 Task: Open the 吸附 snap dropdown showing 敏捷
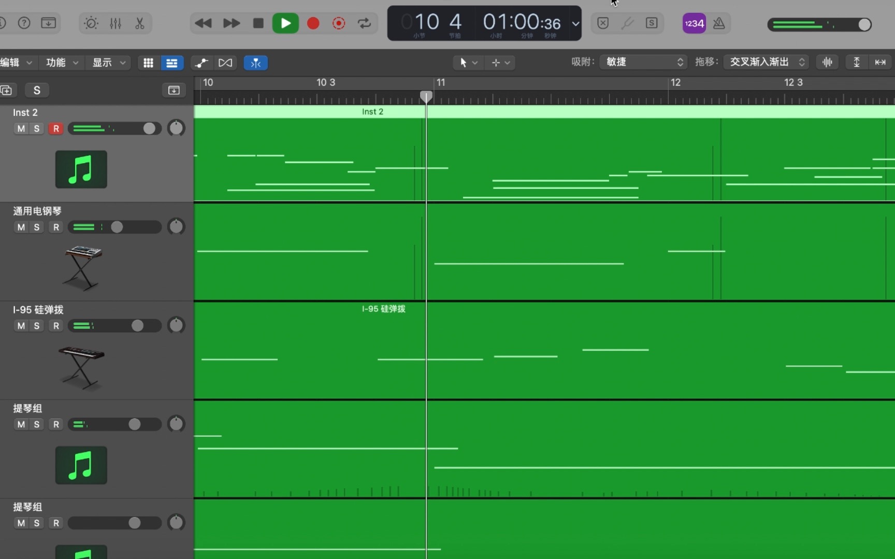tap(644, 62)
